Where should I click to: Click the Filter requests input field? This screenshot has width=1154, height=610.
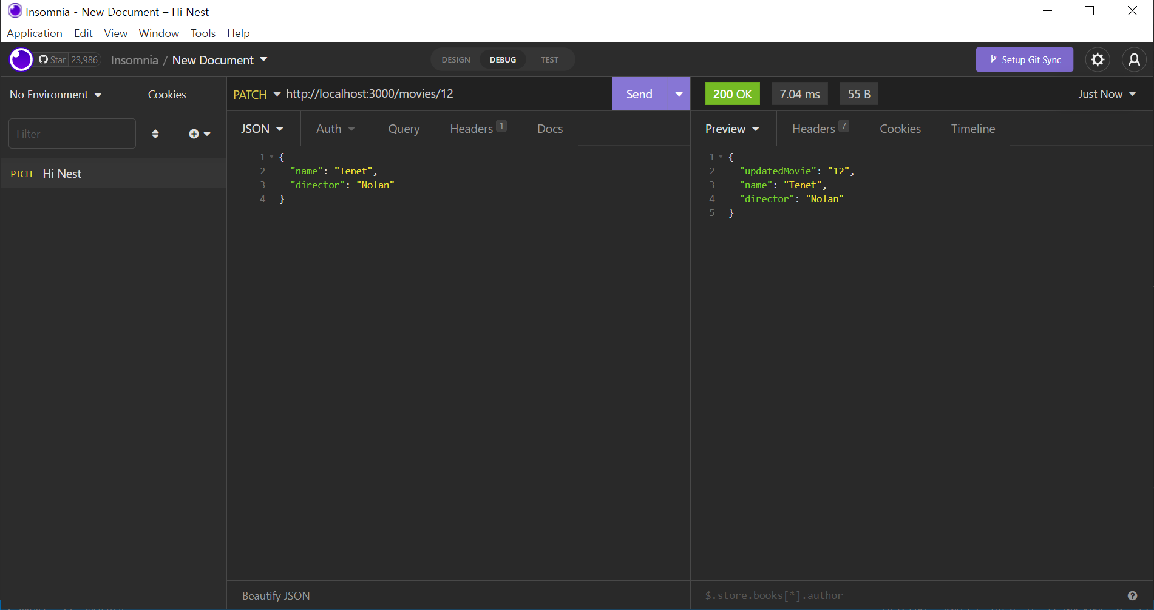(x=72, y=134)
